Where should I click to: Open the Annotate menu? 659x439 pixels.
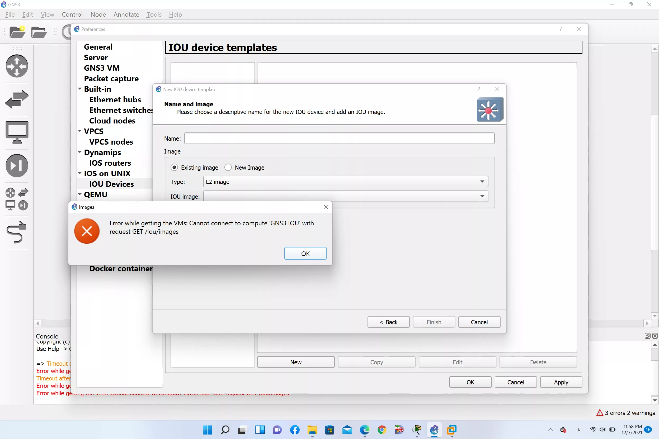click(x=126, y=14)
